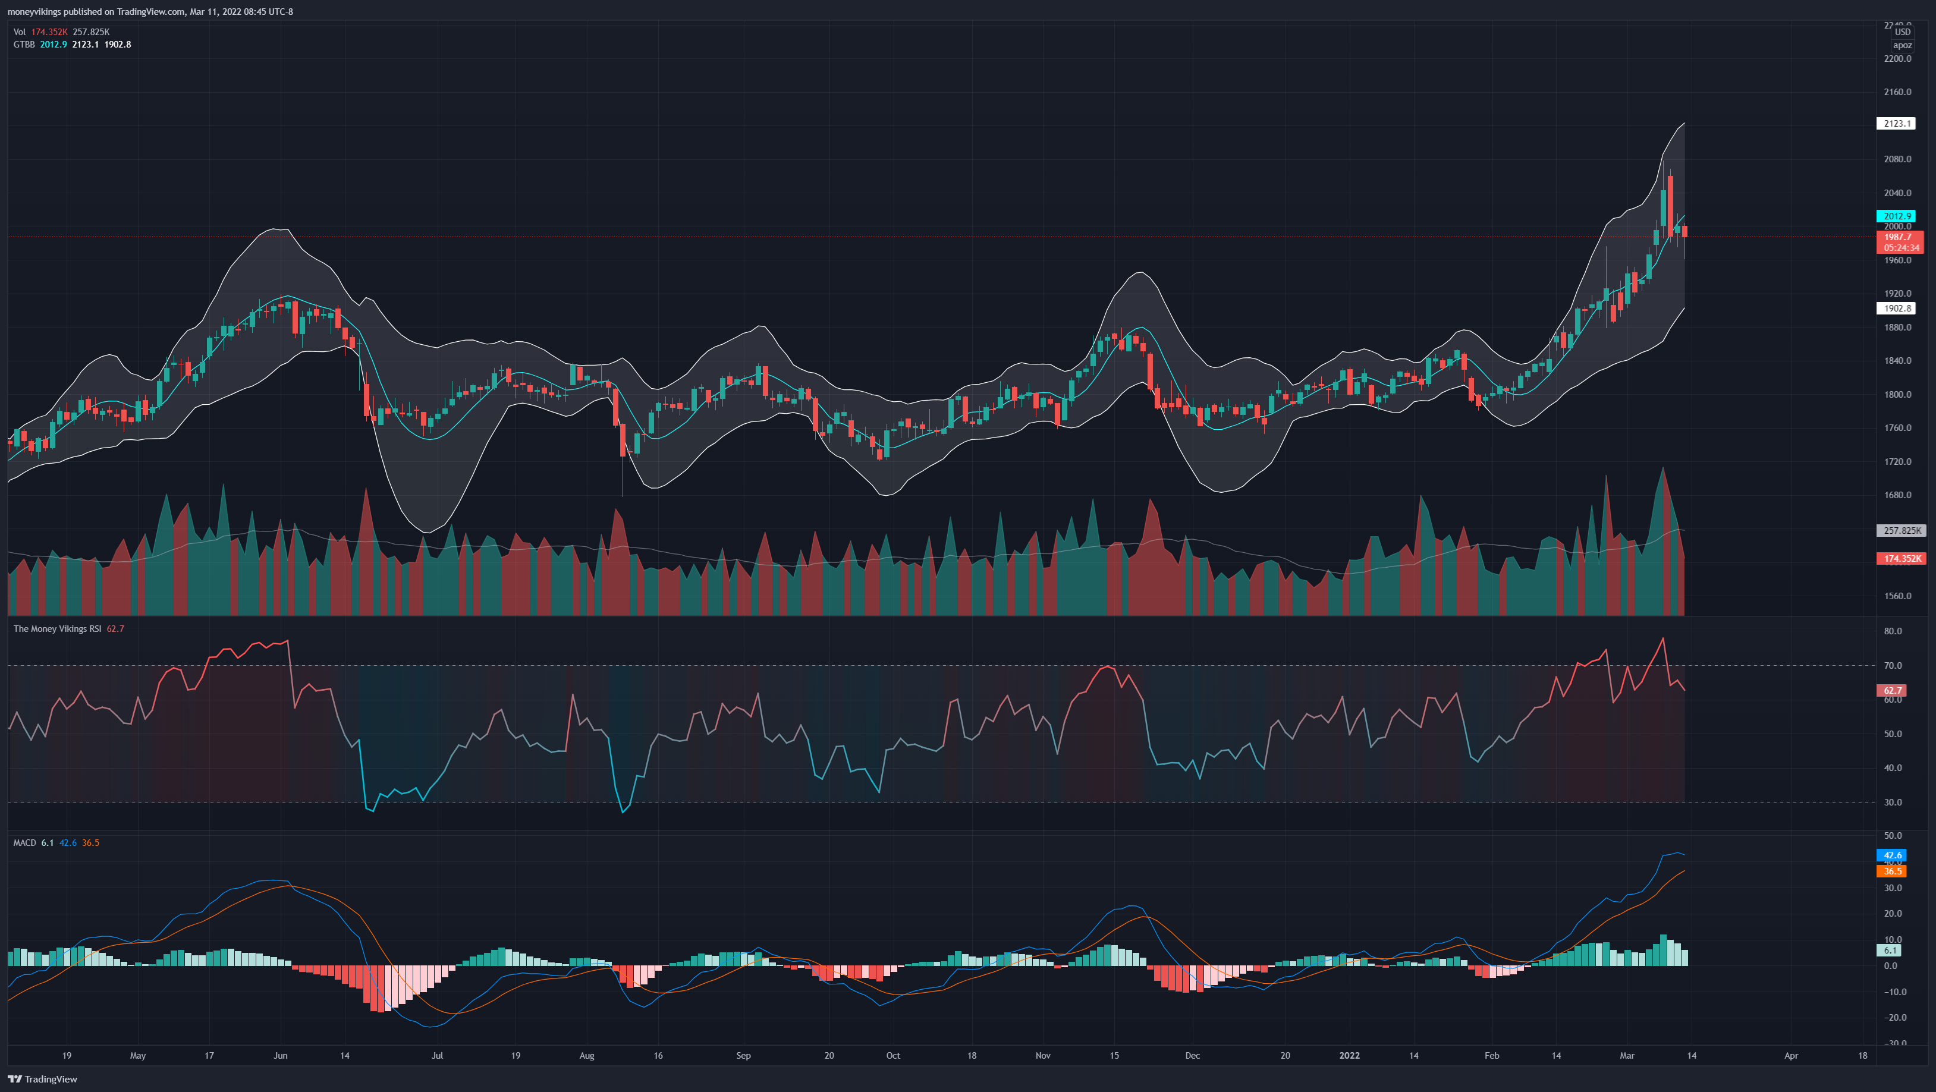Click the grey 257.825K volume axis tag
1936x1092 pixels.
tap(1902, 531)
